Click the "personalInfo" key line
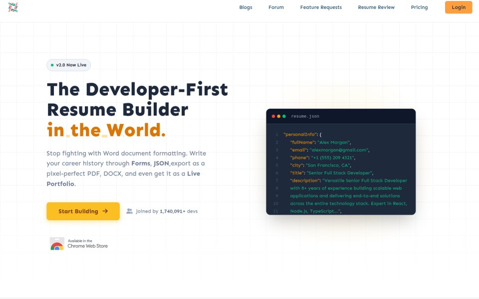Screen dimensions: 479x299 302,135
